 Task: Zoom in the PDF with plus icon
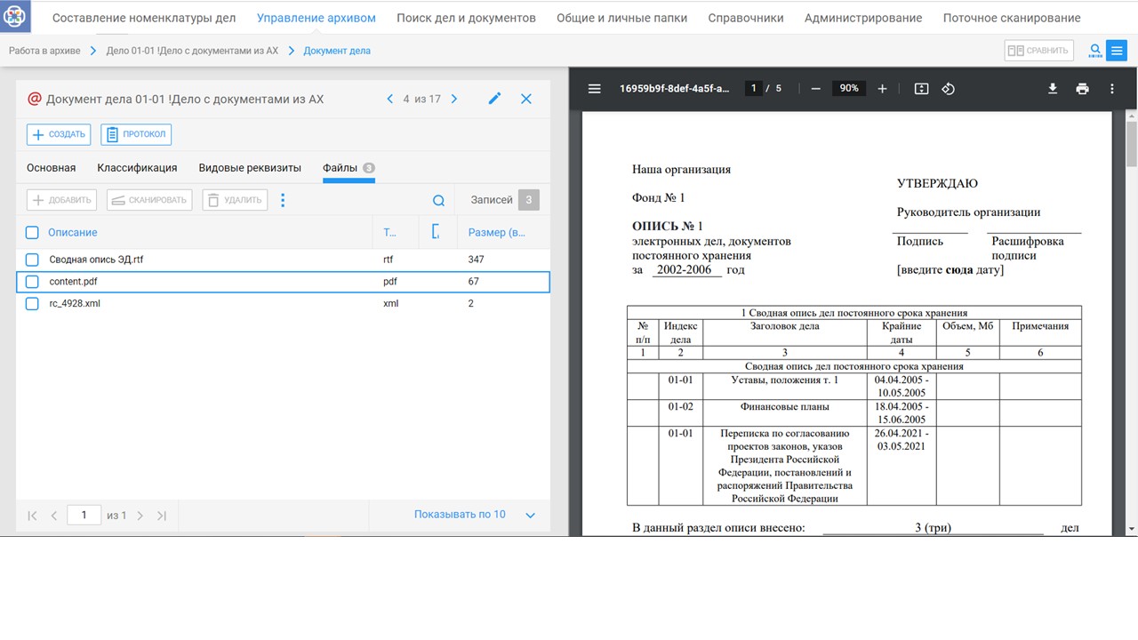pyautogui.click(x=882, y=89)
